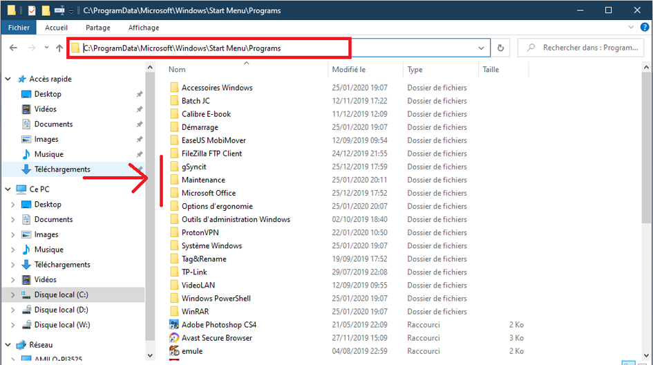
Task: Click the New folder icon in title bar
Action: click(x=46, y=10)
